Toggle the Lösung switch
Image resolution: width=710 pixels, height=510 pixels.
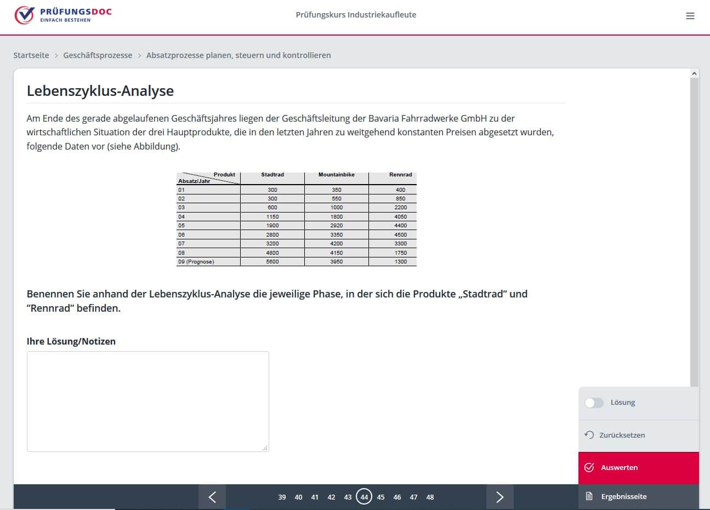click(594, 403)
